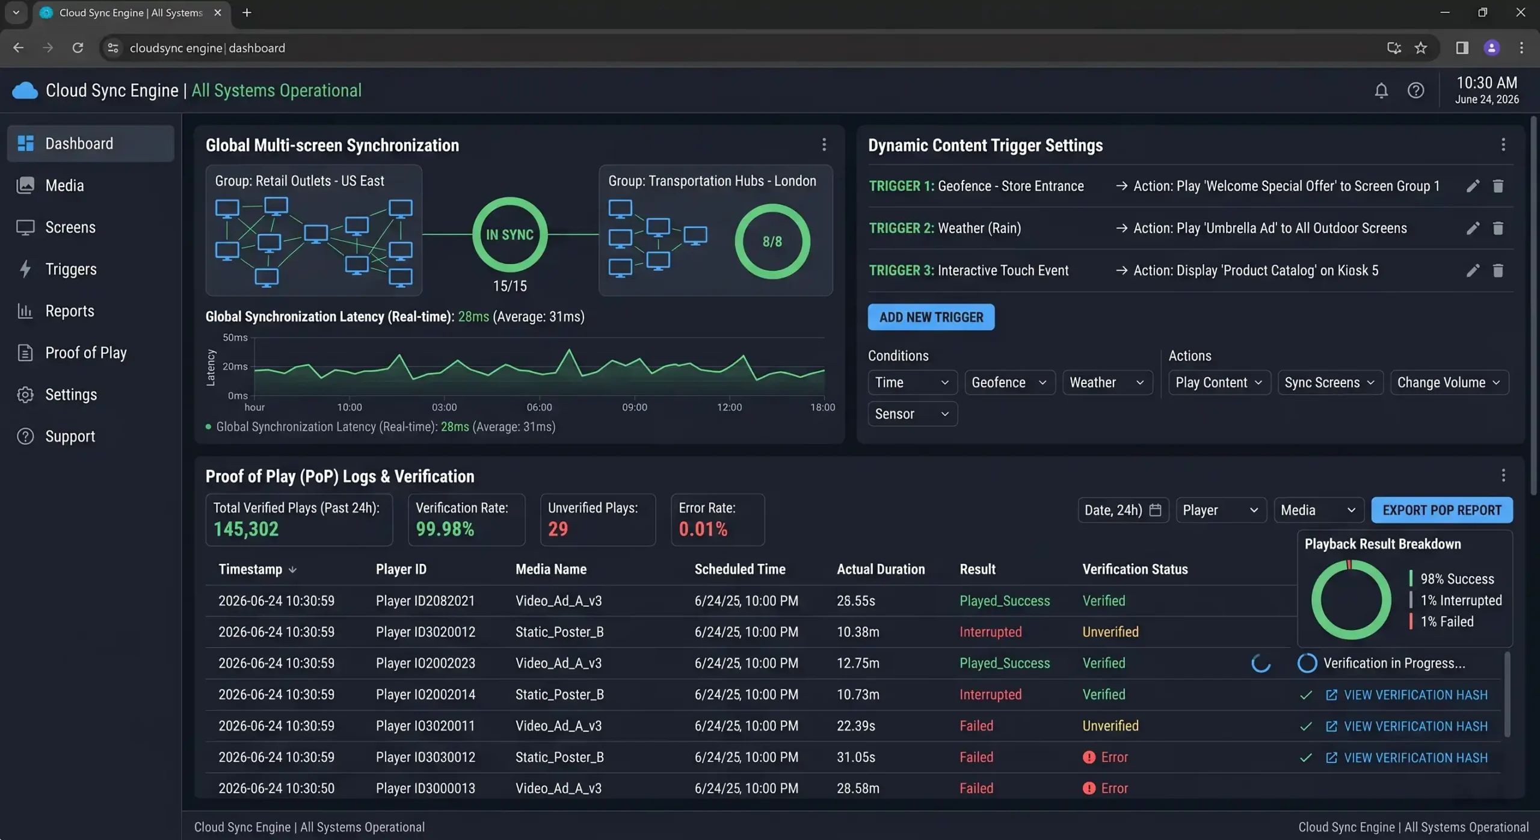Close the Cloud Sync Engine tab

[218, 13]
